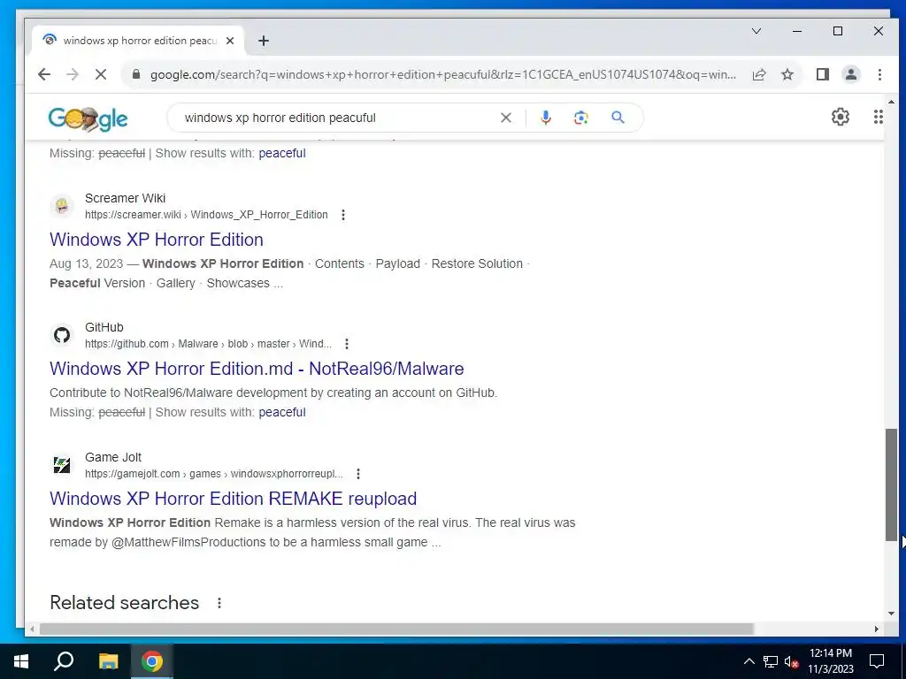Image resolution: width=906 pixels, height=679 pixels.
Task: Open GitHub result options menu
Action: 347,344
